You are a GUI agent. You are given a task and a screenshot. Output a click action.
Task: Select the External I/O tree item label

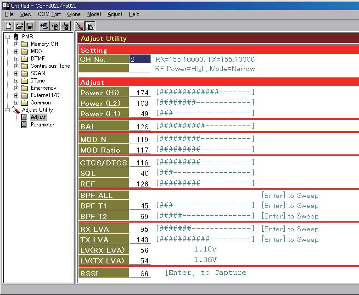click(x=45, y=95)
